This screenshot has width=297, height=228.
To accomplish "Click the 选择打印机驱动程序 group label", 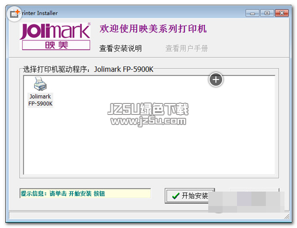I will [x=88, y=69].
